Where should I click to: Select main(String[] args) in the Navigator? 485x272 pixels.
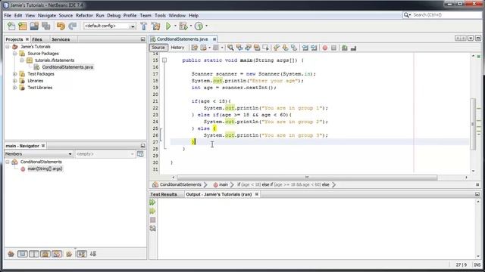45,168
